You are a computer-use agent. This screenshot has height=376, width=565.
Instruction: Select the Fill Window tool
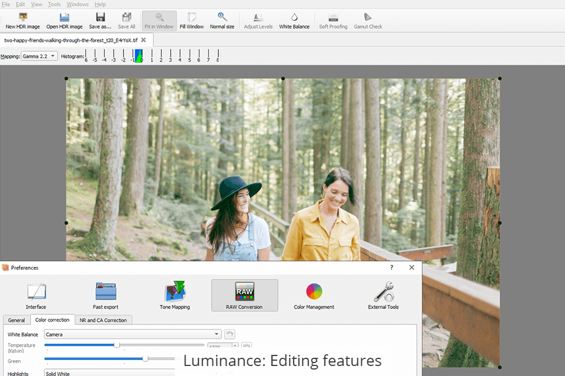[x=192, y=21]
